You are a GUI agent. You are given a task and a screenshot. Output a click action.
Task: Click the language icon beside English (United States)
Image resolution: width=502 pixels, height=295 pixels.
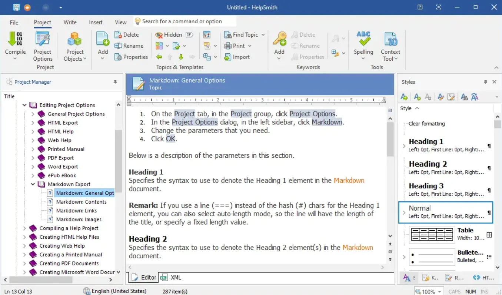click(87, 291)
